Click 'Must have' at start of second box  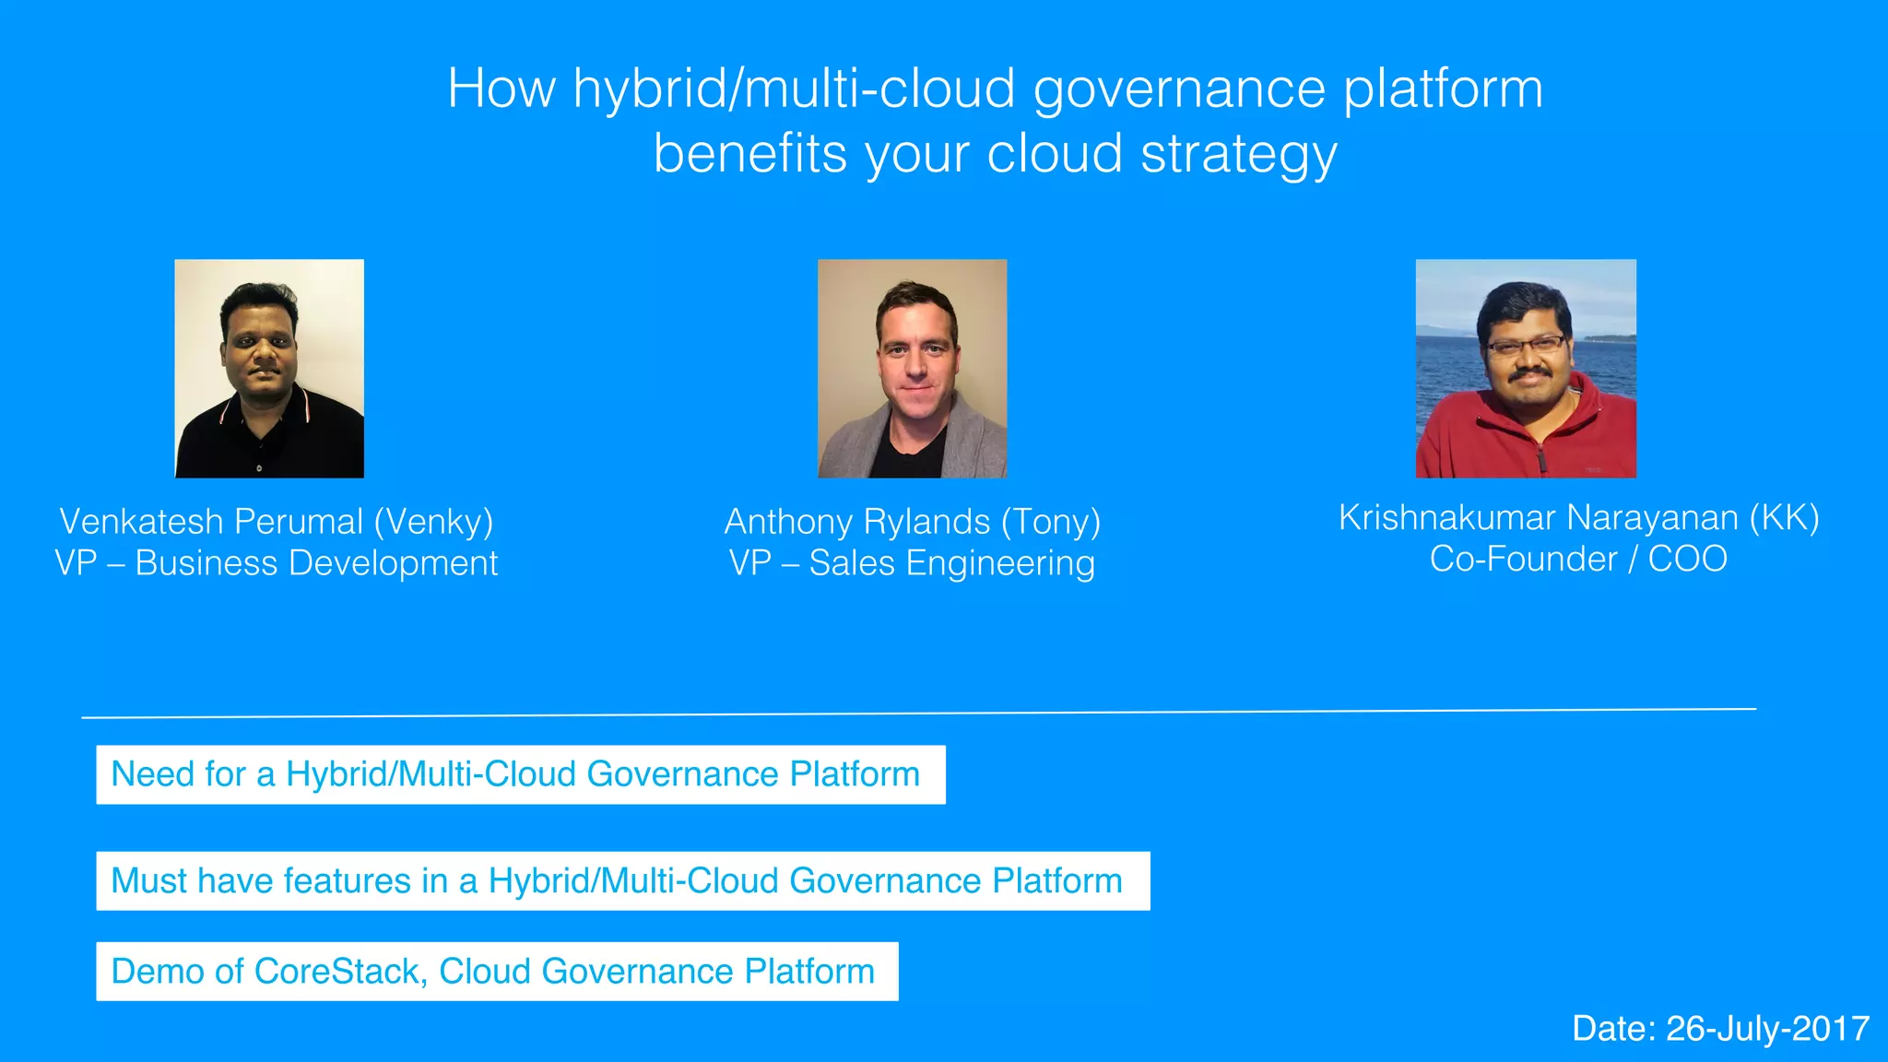pyautogui.click(x=191, y=881)
